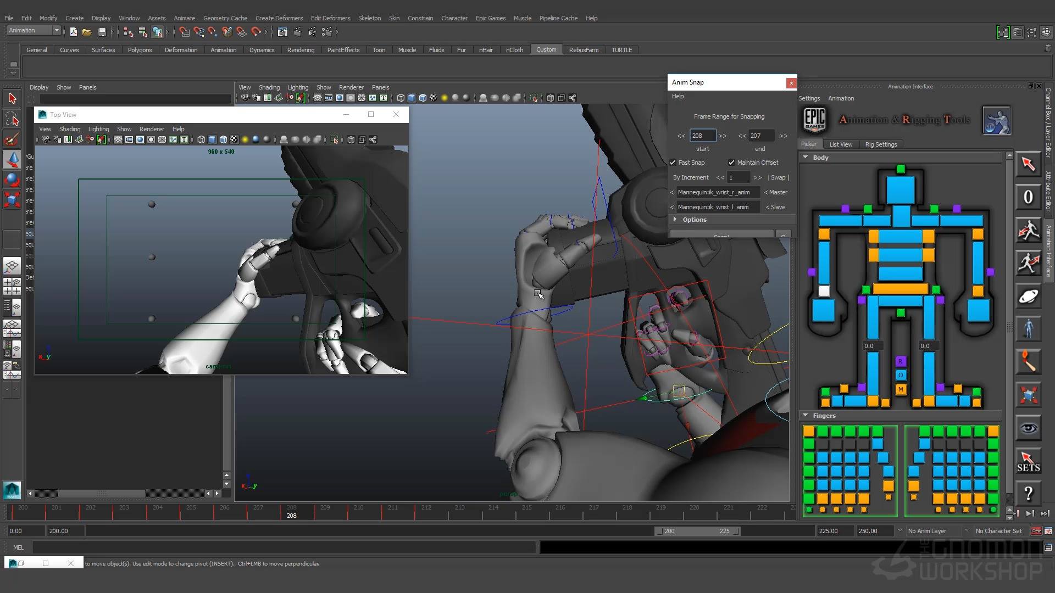The image size is (1055, 593).
Task: Click the Swap button in Anim Snap
Action: pyautogui.click(x=778, y=177)
